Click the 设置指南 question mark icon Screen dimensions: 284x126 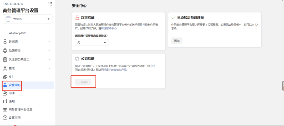[x=5, y=118]
